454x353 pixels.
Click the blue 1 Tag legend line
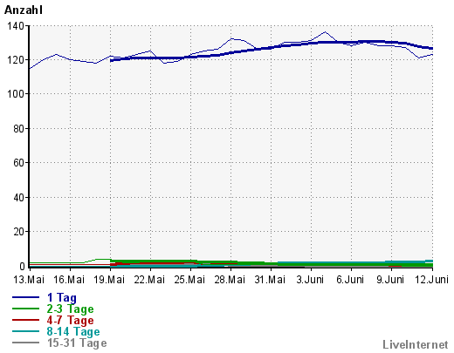(x=25, y=297)
